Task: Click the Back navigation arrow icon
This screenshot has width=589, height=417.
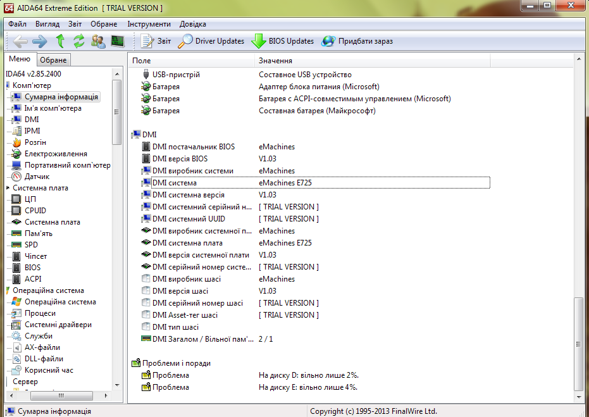Action: point(20,41)
